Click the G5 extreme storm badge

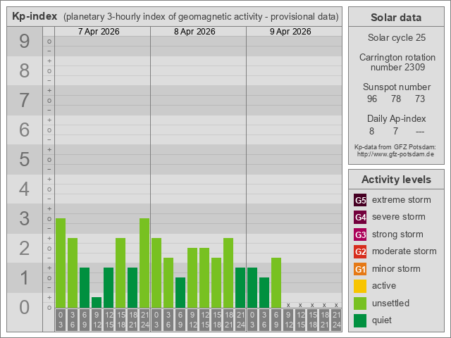coord(360,200)
